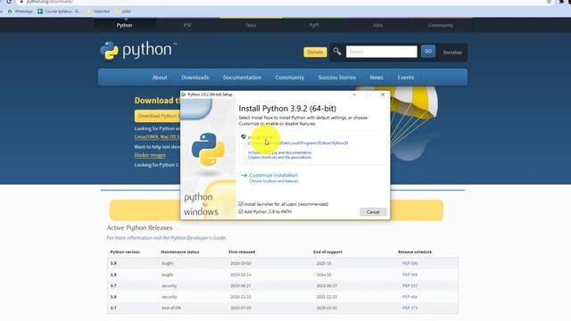Select the Docs tab in top bar

point(251,25)
